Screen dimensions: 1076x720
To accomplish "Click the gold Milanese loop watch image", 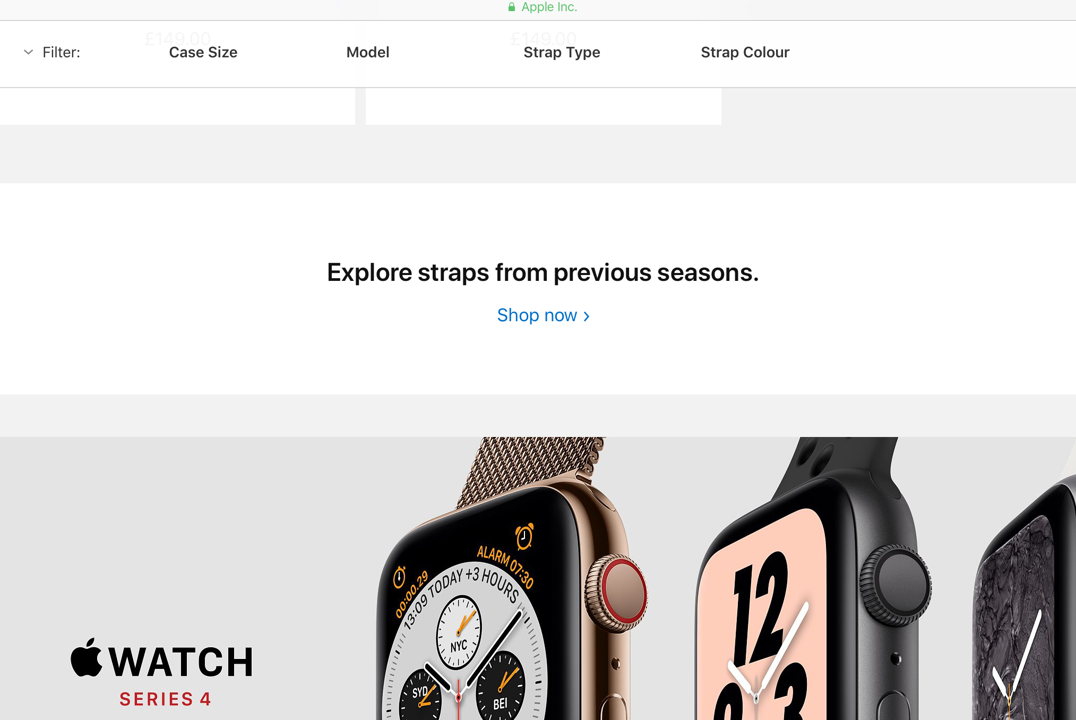I will tap(512, 579).
